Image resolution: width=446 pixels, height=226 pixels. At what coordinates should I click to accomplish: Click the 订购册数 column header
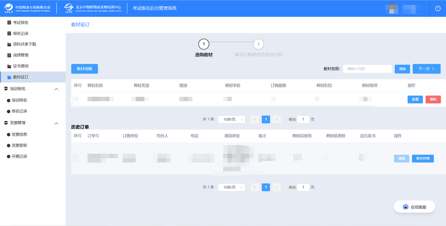278,86
